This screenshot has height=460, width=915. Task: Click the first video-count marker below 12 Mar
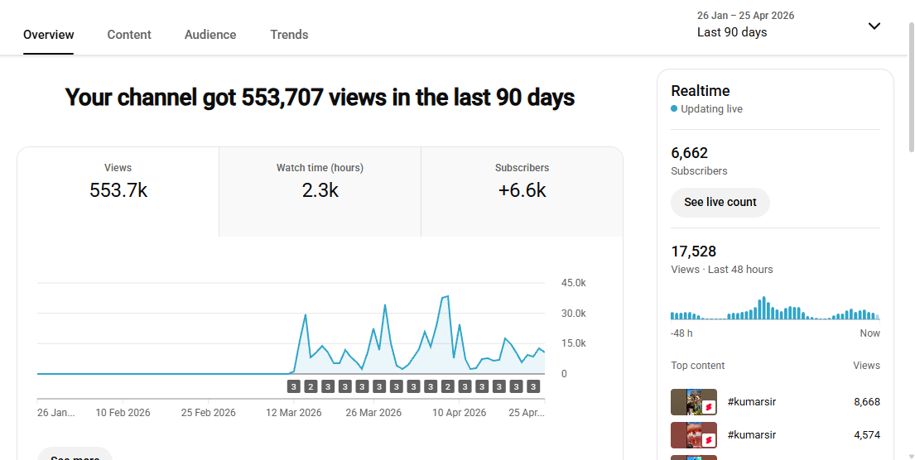click(x=293, y=386)
